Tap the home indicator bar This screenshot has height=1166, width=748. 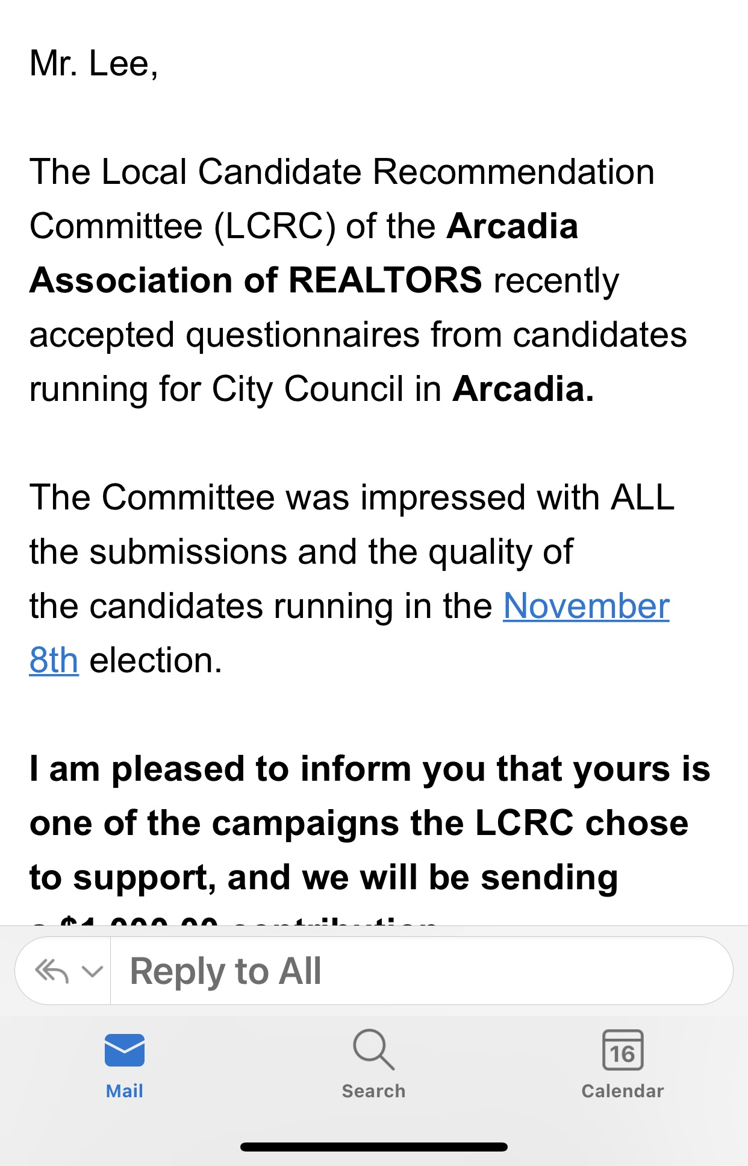coord(373,1147)
